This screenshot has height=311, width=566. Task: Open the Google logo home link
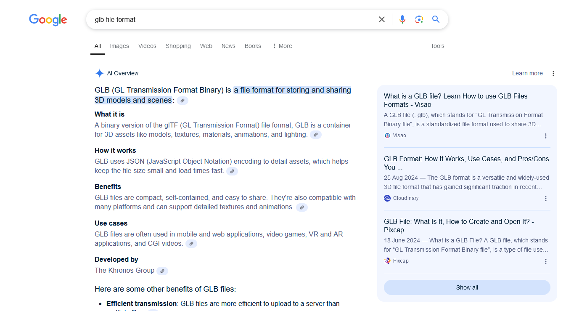48,20
